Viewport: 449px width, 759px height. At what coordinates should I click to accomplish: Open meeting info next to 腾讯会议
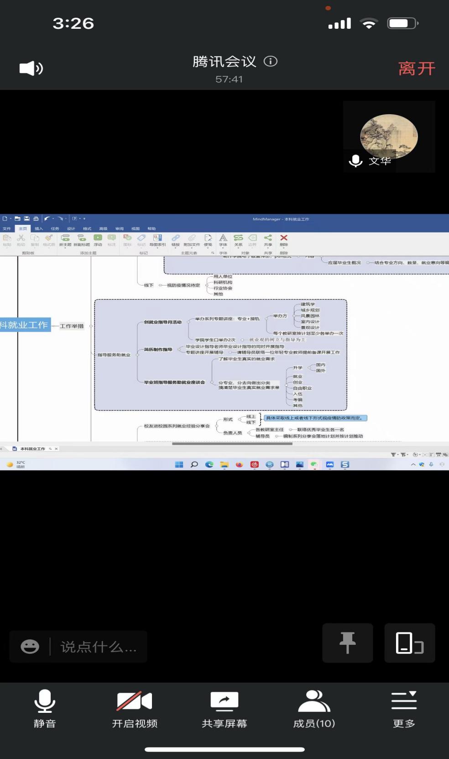point(271,61)
